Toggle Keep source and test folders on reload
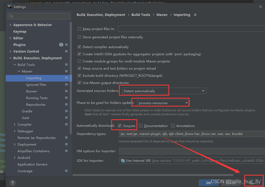The image size is (265, 187). 79,68
